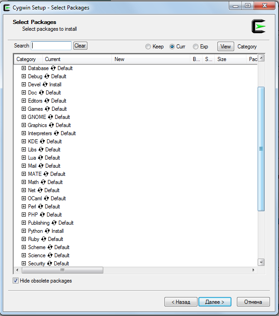The image size is (279, 316).
Task: Expand the Net category
Action: pos(24,190)
